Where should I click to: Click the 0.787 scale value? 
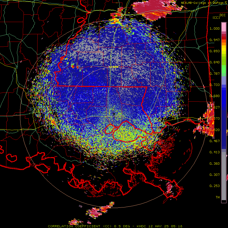pos(215,73)
